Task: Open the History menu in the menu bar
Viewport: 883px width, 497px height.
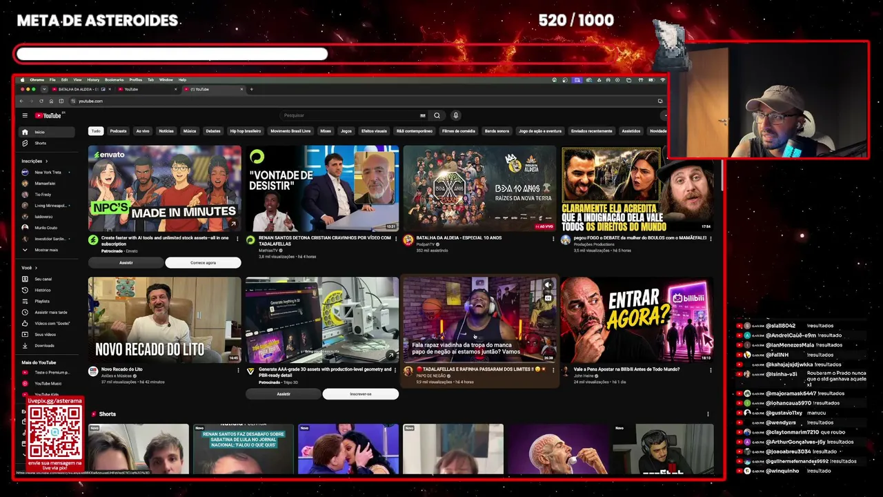Action: (x=93, y=79)
